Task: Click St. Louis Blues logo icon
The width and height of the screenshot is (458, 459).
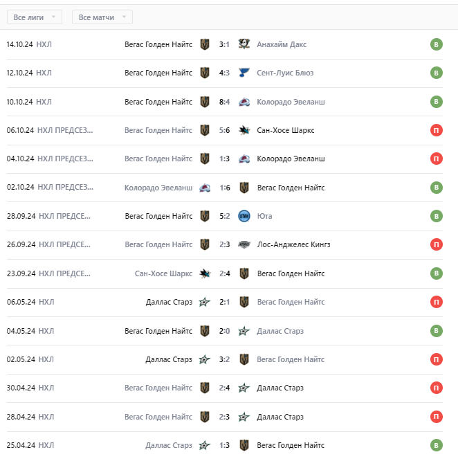Action: pyautogui.click(x=244, y=73)
